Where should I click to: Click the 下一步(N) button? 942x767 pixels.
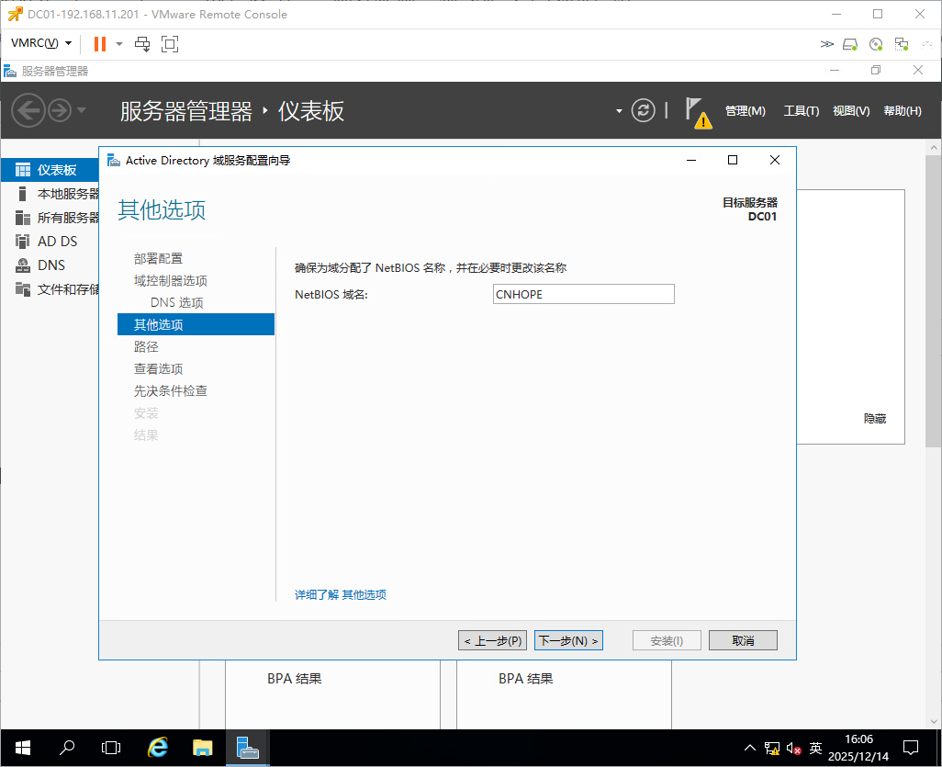pyautogui.click(x=568, y=641)
